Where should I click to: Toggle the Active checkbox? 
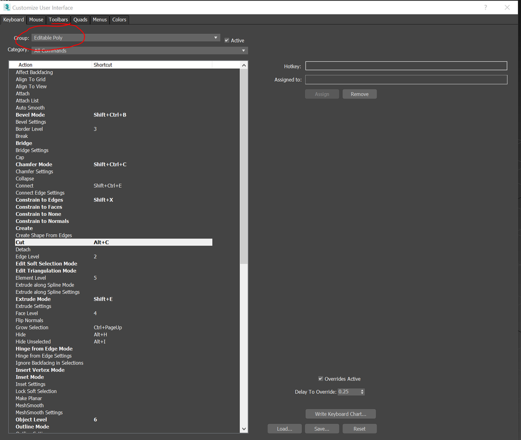[227, 40]
